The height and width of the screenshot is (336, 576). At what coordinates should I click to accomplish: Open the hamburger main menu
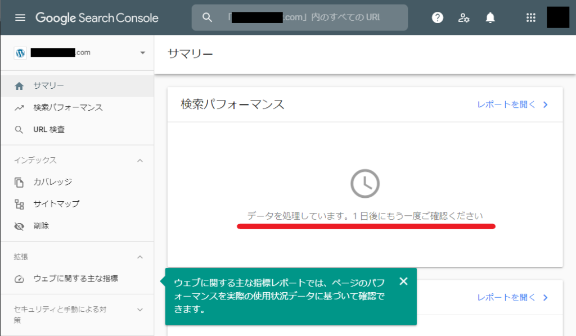click(x=20, y=17)
